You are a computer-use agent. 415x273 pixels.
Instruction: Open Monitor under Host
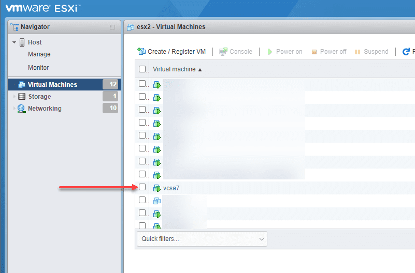[38, 68]
